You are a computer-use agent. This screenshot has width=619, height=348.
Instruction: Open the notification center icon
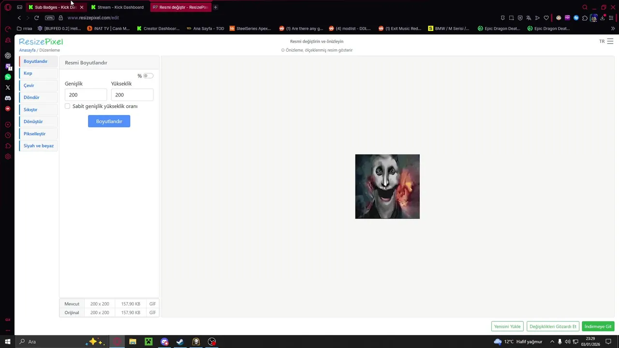coord(608,342)
